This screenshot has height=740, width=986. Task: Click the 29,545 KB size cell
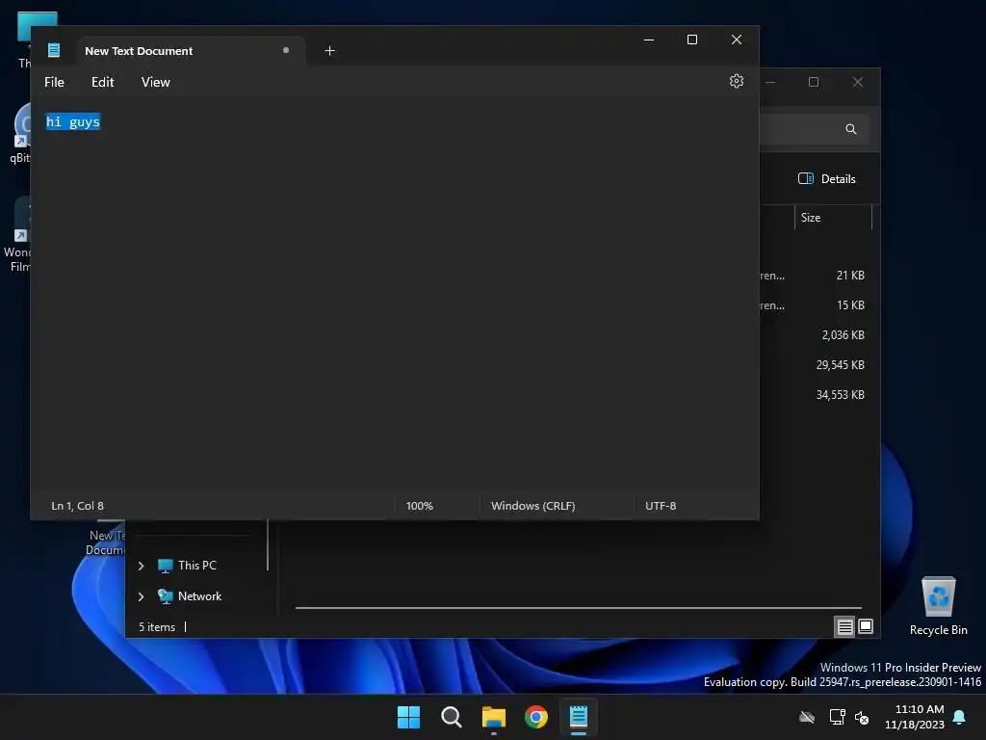(840, 365)
